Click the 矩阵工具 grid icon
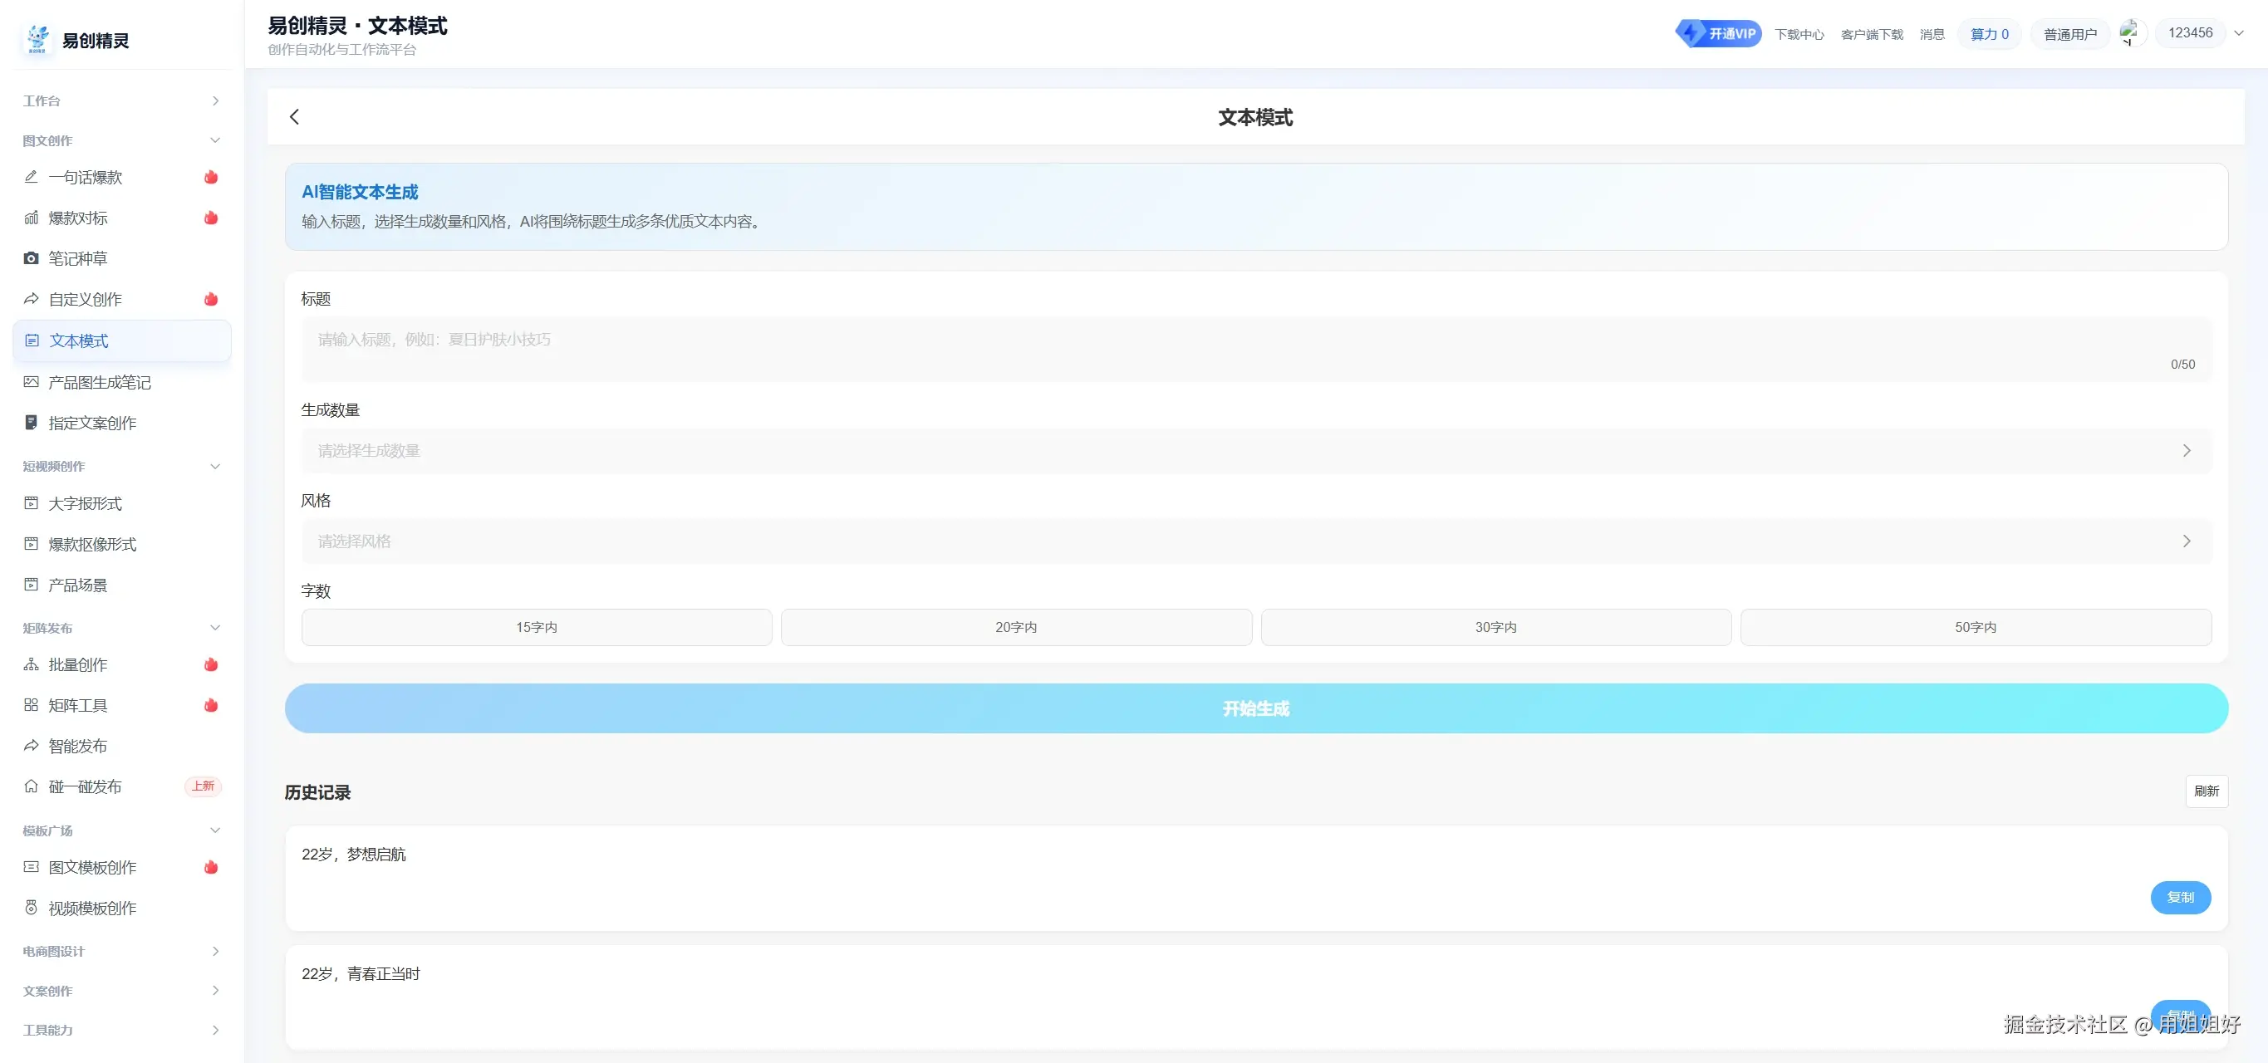The image size is (2268, 1063). 32,706
